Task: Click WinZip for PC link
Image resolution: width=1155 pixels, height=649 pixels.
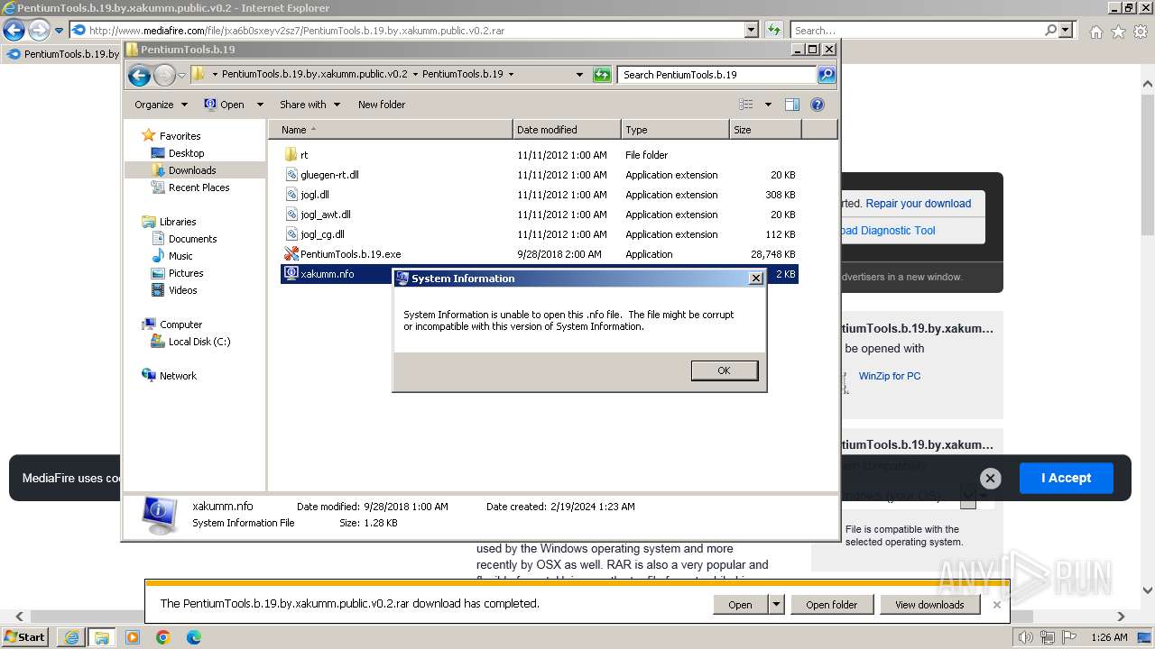Action: (x=890, y=376)
